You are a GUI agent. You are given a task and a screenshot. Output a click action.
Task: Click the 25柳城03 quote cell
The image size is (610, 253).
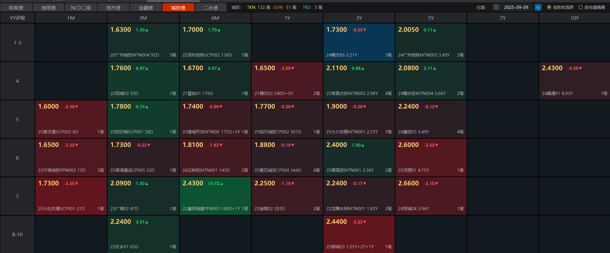359,234
